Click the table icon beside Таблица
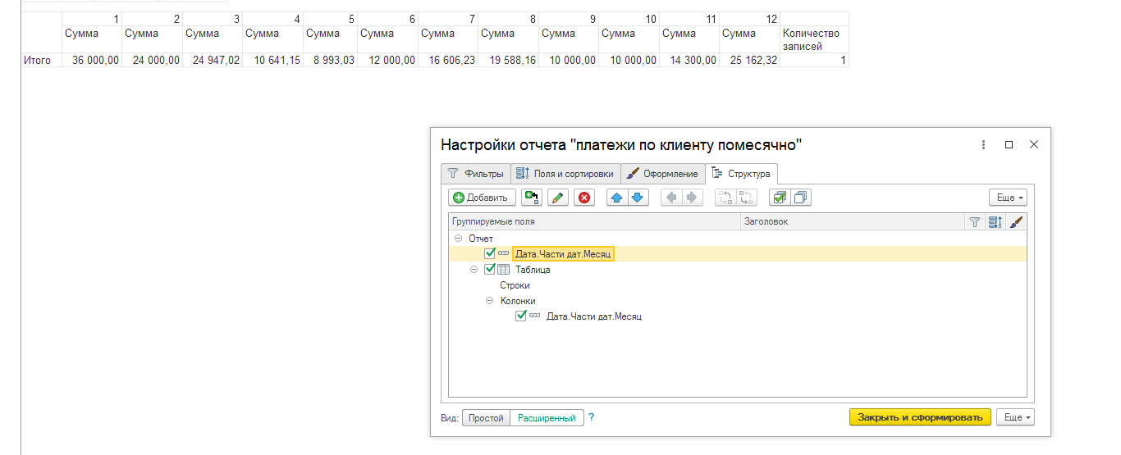1121x455 pixels. pyautogui.click(x=504, y=269)
